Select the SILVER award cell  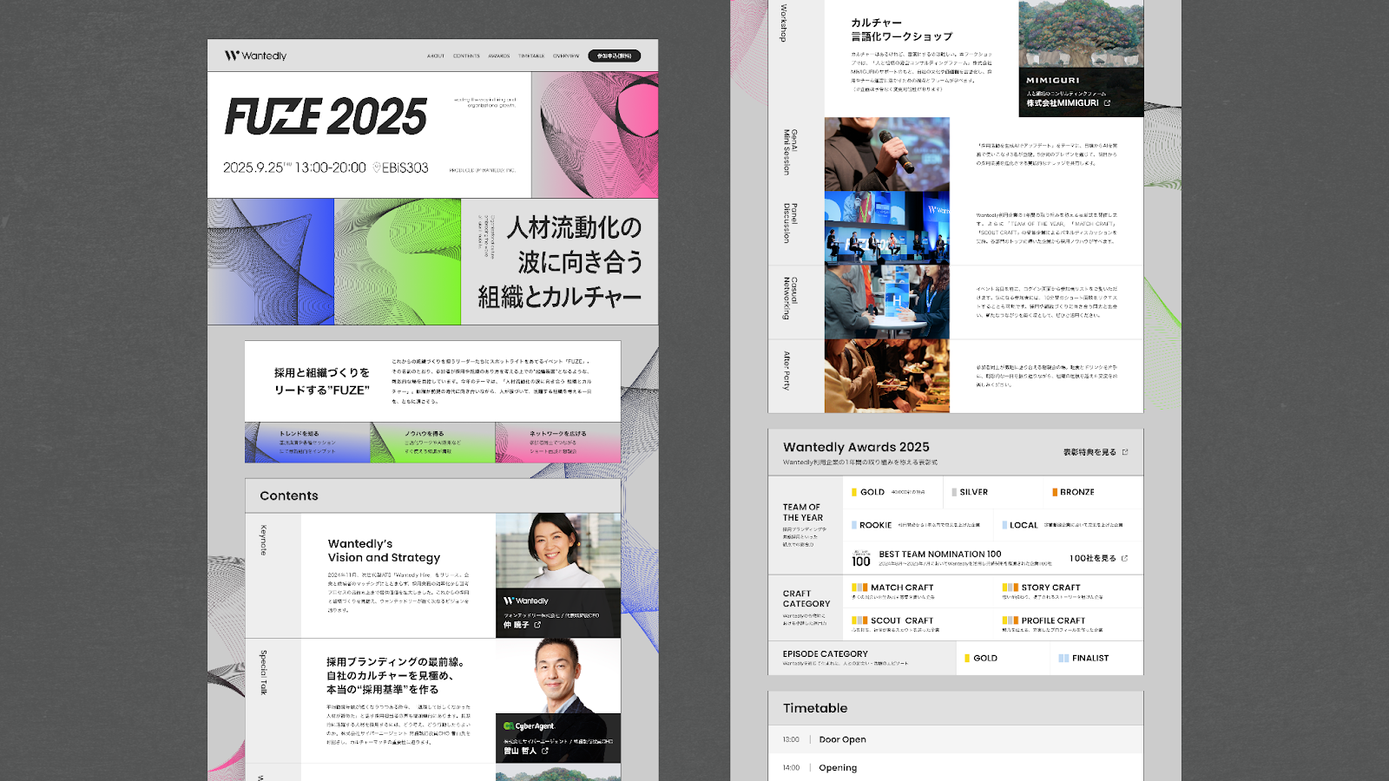993,492
